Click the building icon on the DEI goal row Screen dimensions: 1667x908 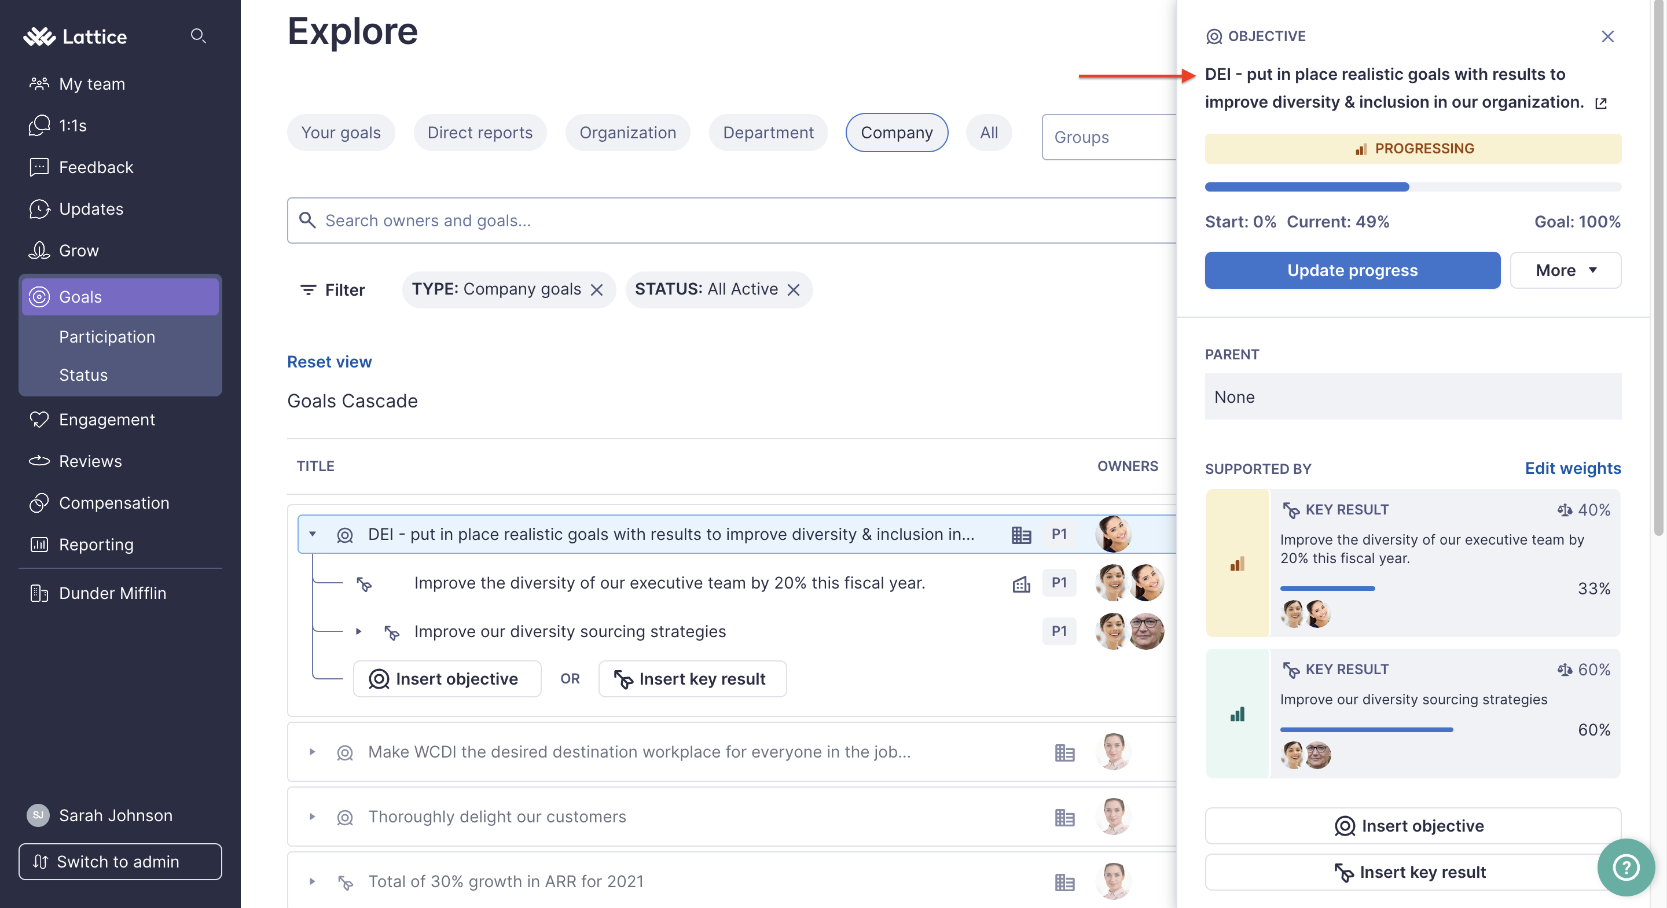pos(1020,535)
